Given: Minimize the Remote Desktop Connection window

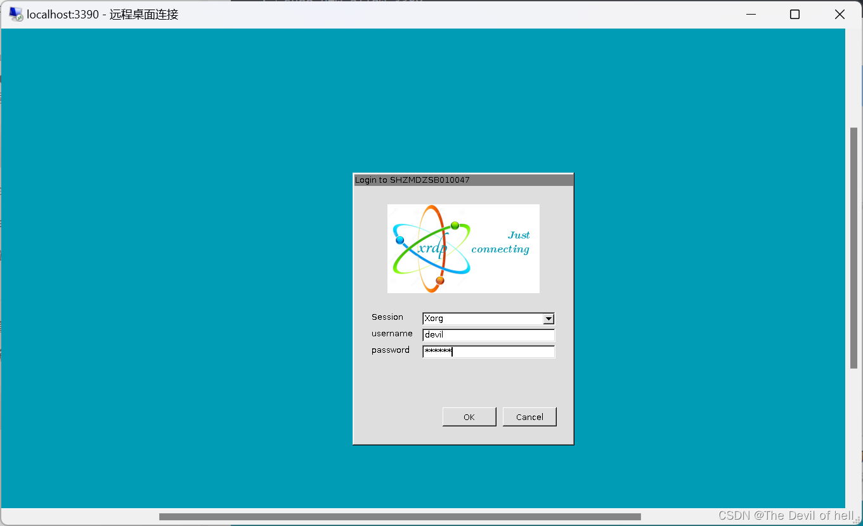Looking at the screenshot, I should pyautogui.click(x=751, y=14).
